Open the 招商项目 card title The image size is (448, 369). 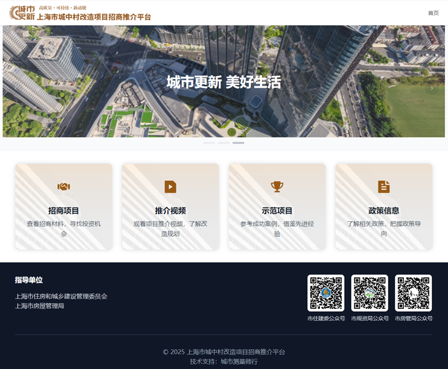[x=63, y=210]
